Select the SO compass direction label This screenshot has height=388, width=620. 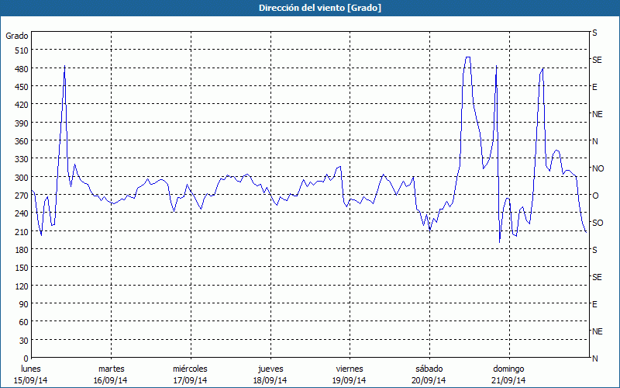(x=597, y=223)
